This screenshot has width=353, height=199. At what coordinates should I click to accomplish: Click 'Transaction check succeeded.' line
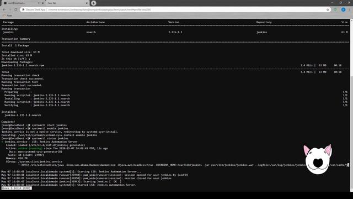[23, 78]
